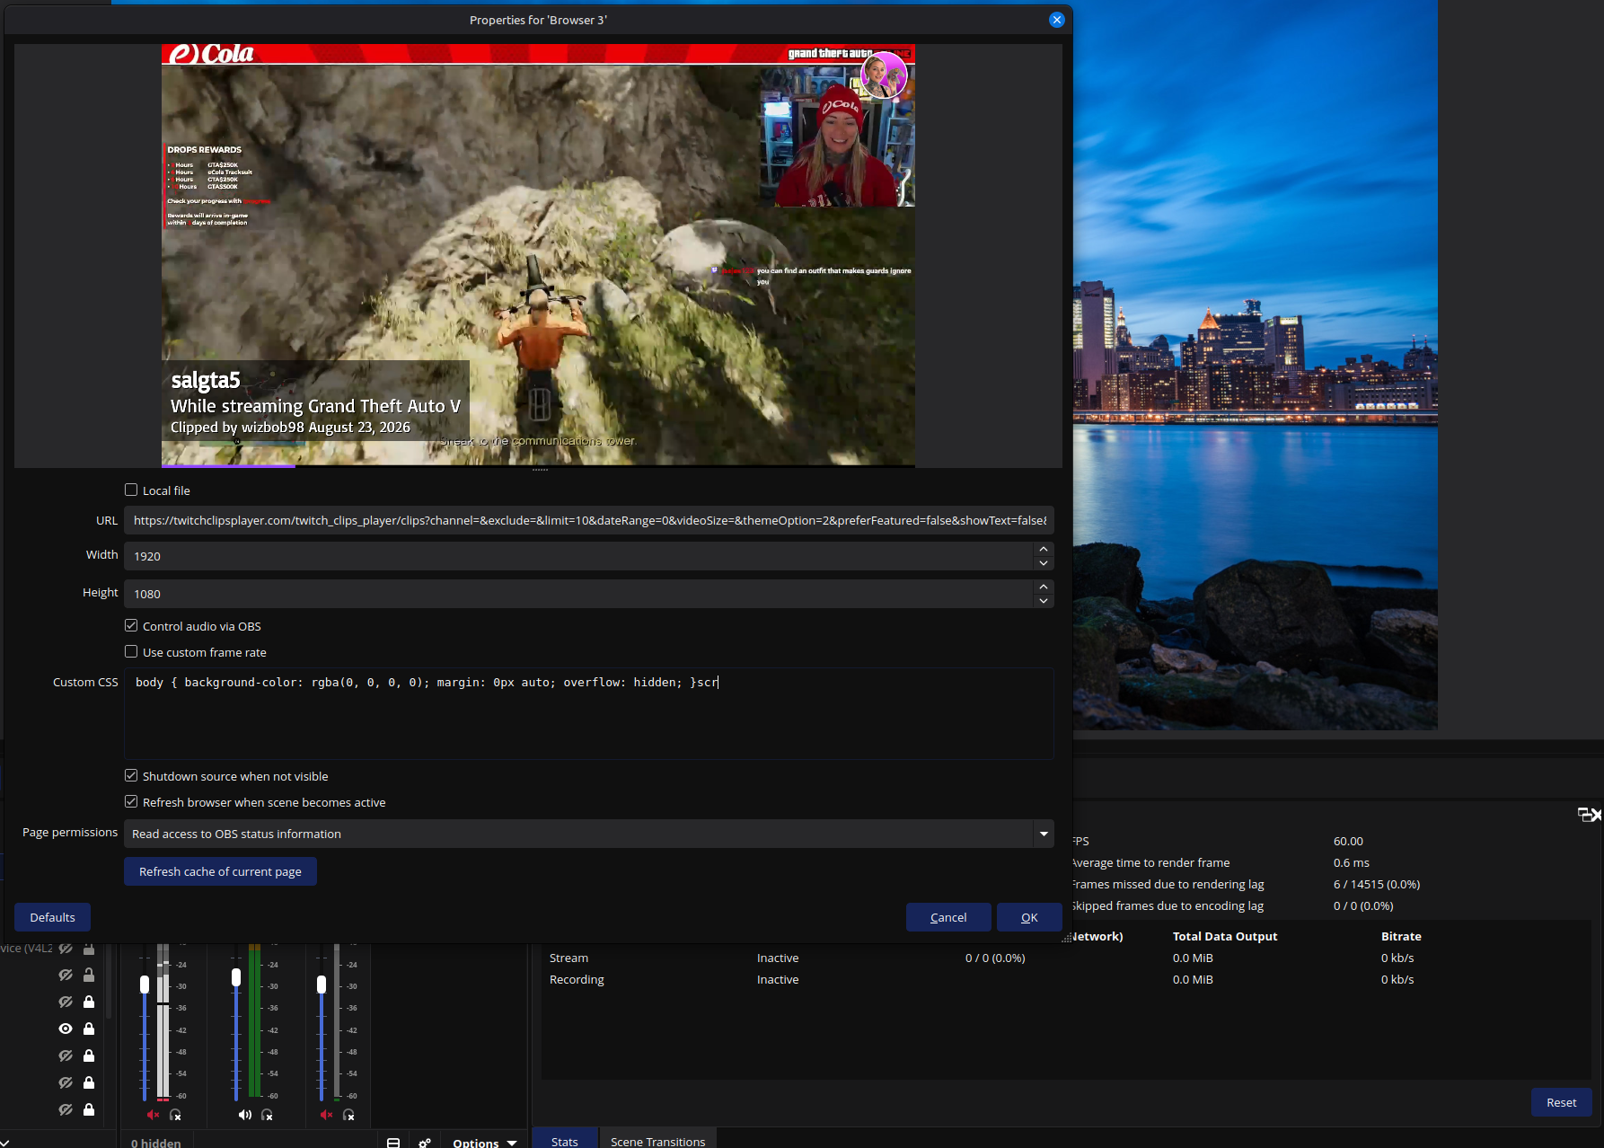Click speaker icon on rightmost mixer channel
This screenshot has width=1604, height=1148.
326,1115
